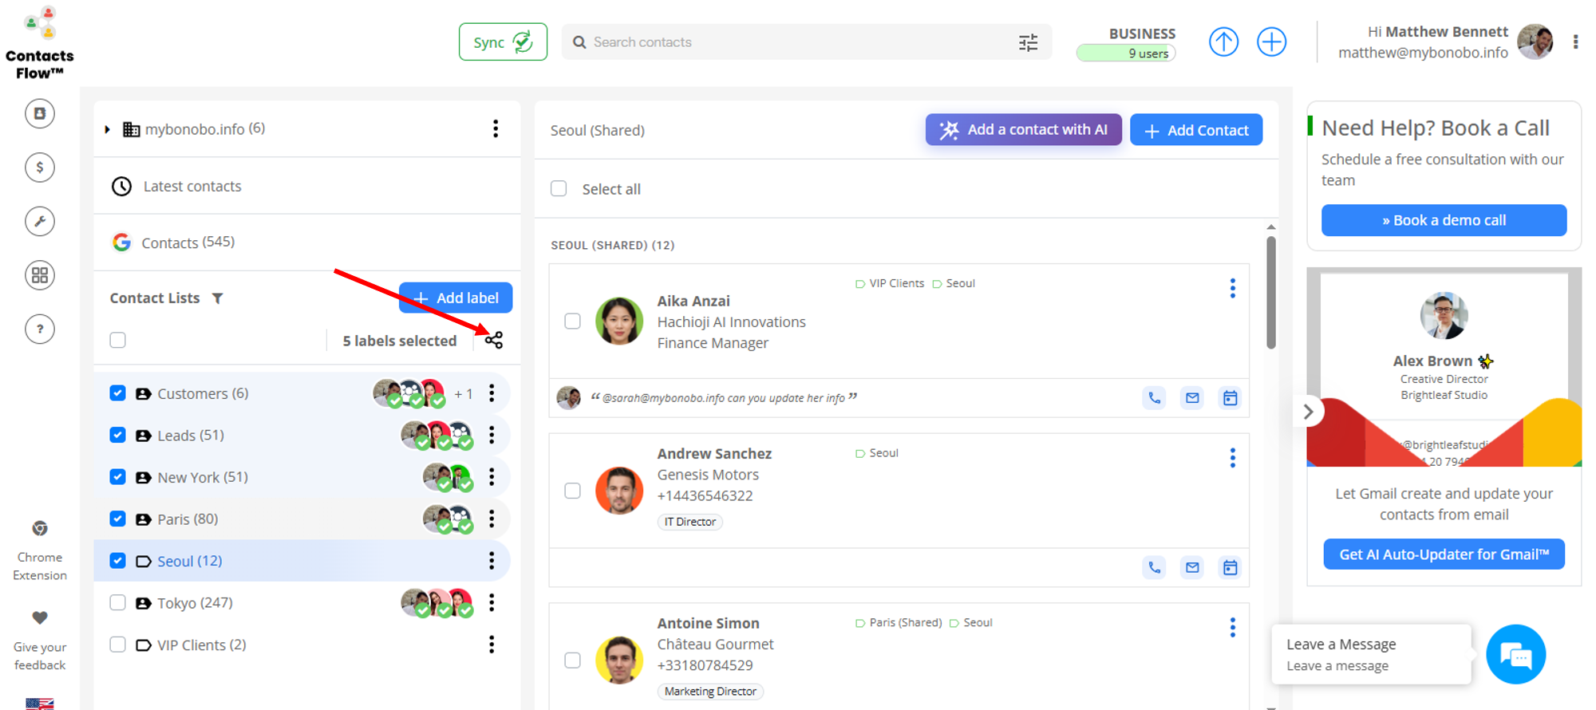Click Add a contact with AI button
Image resolution: width=1596 pixels, height=710 pixels.
click(x=1023, y=130)
